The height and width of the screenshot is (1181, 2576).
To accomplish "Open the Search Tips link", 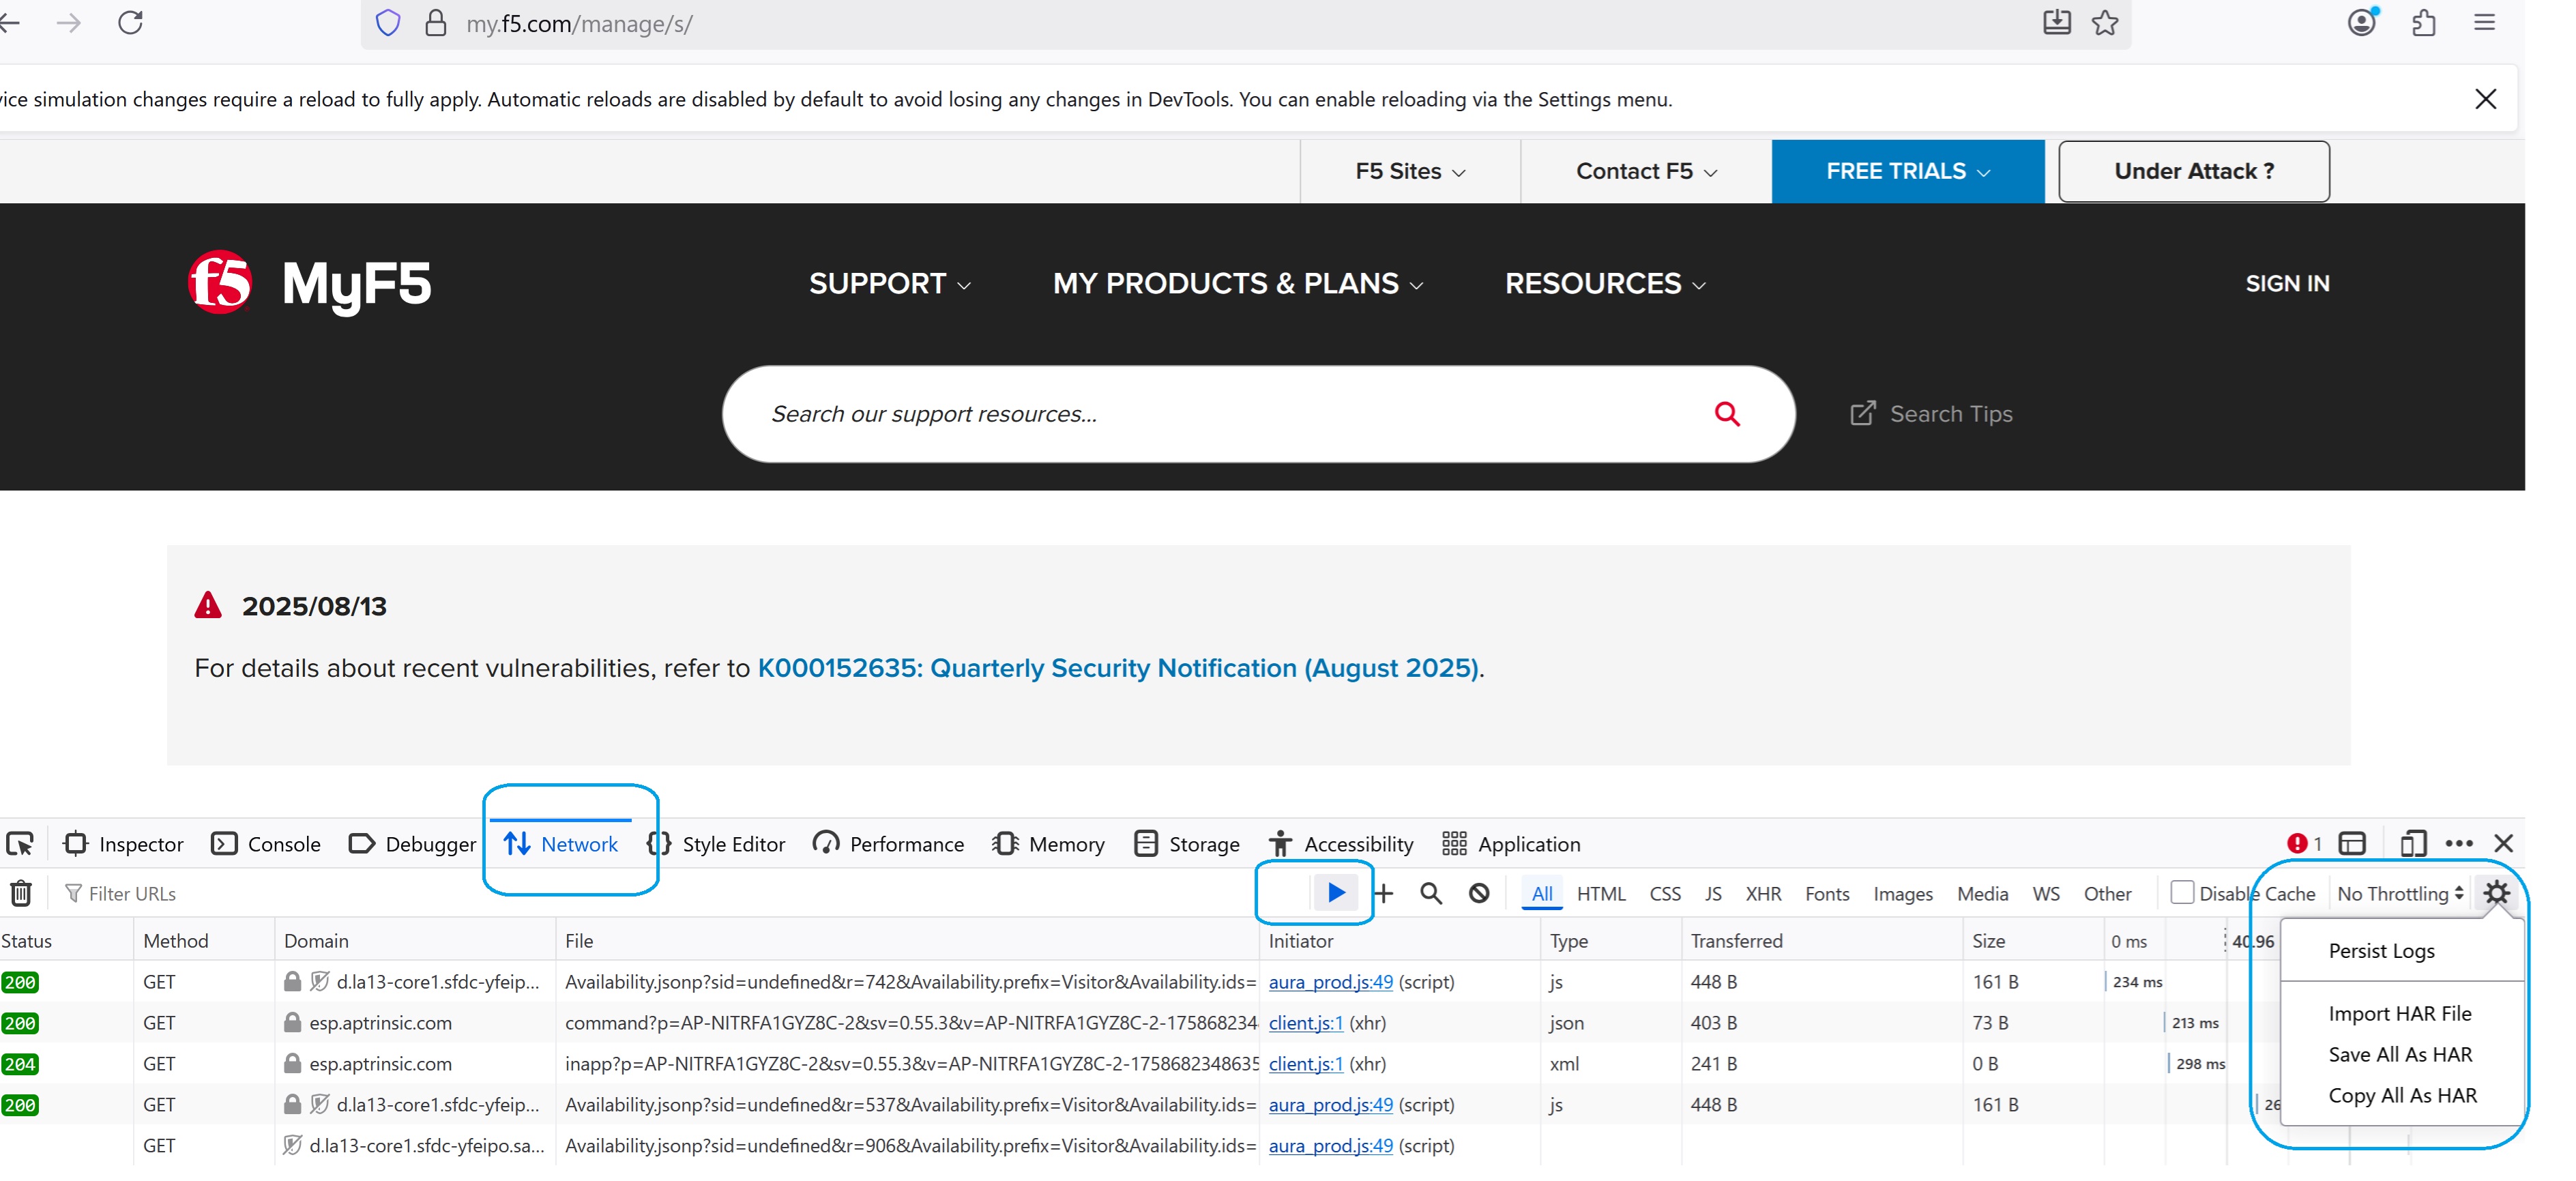I will pyautogui.click(x=1931, y=414).
